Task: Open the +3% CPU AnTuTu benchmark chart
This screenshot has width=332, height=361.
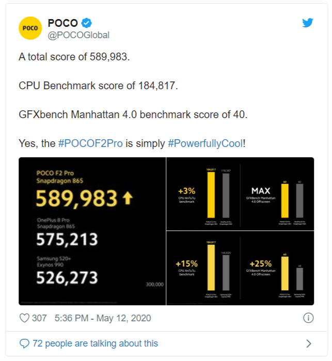Action: point(203,194)
